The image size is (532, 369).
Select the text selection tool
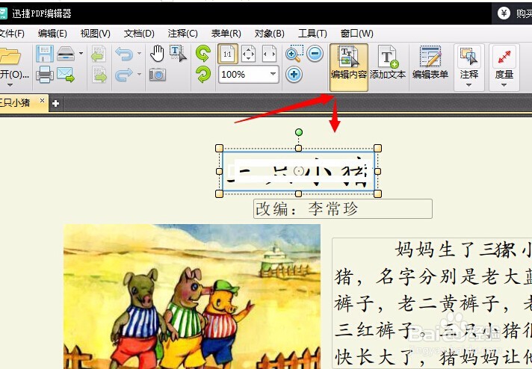pyautogui.click(x=178, y=54)
